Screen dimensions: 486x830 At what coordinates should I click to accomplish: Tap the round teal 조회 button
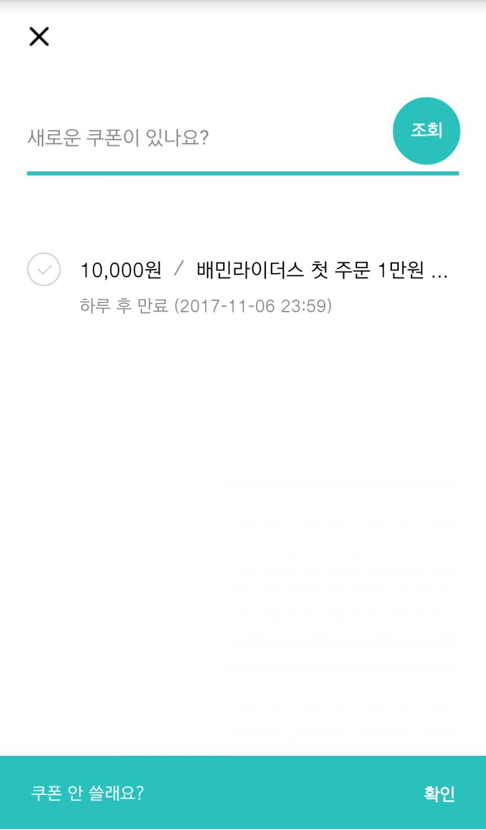(x=426, y=131)
